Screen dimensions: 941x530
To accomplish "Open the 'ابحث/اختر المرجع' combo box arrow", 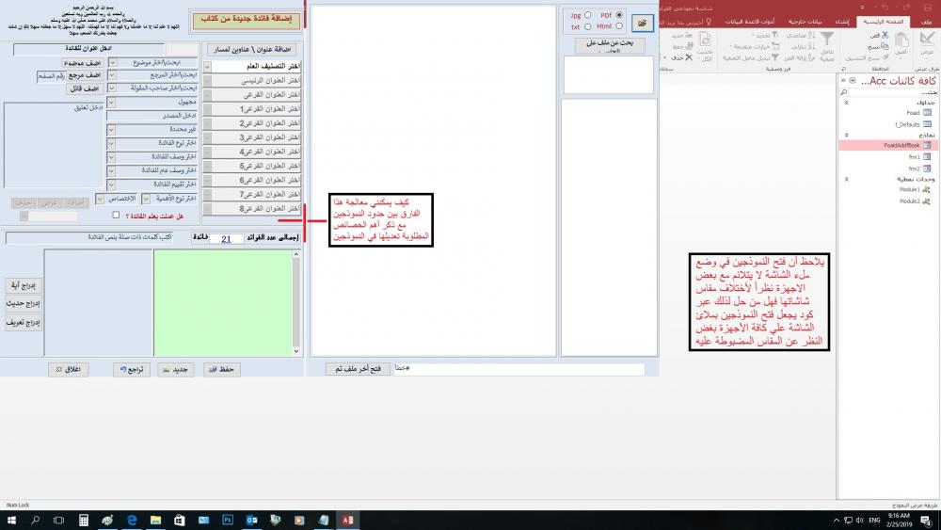I will [x=112, y=75].
